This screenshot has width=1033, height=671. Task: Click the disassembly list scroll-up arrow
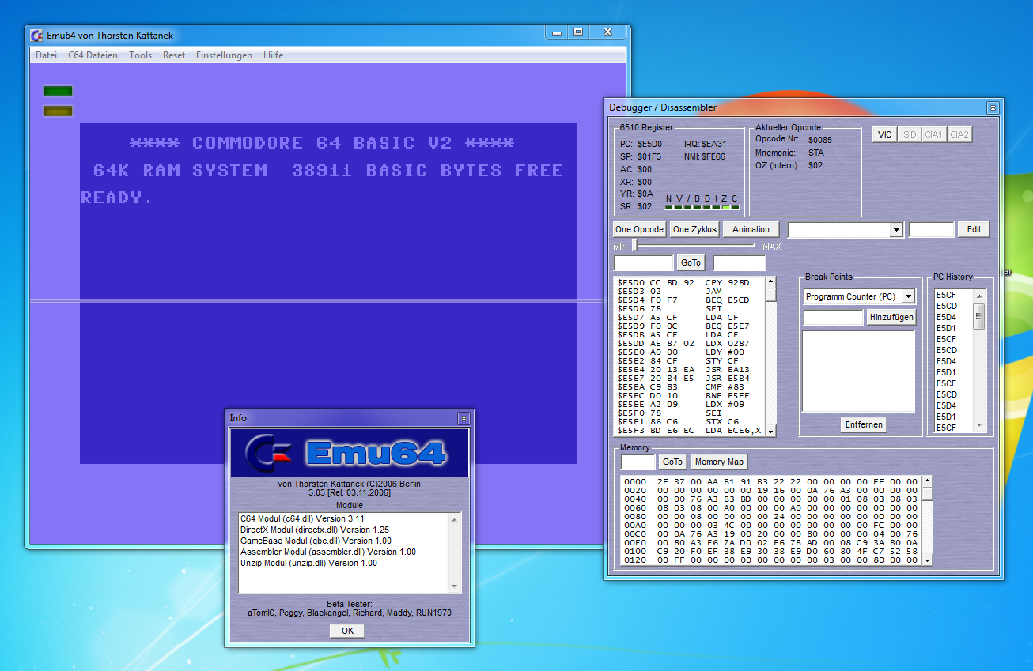pyautogui.click(x=770, y=282)
